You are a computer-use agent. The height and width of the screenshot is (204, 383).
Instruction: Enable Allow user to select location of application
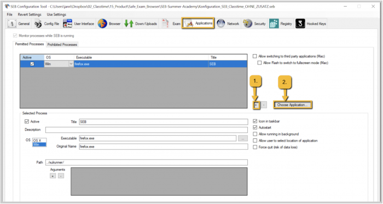coord(255,141)
